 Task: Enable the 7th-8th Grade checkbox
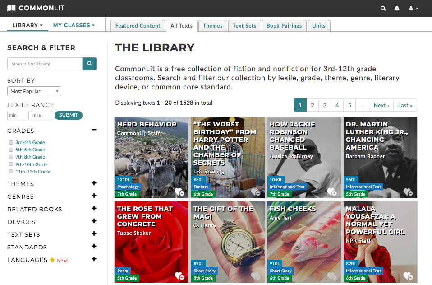coord(11,157)
